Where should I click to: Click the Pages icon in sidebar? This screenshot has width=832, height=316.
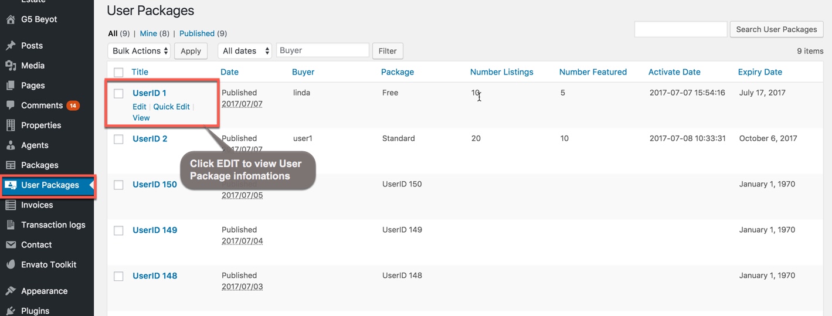tap(10, 86)
